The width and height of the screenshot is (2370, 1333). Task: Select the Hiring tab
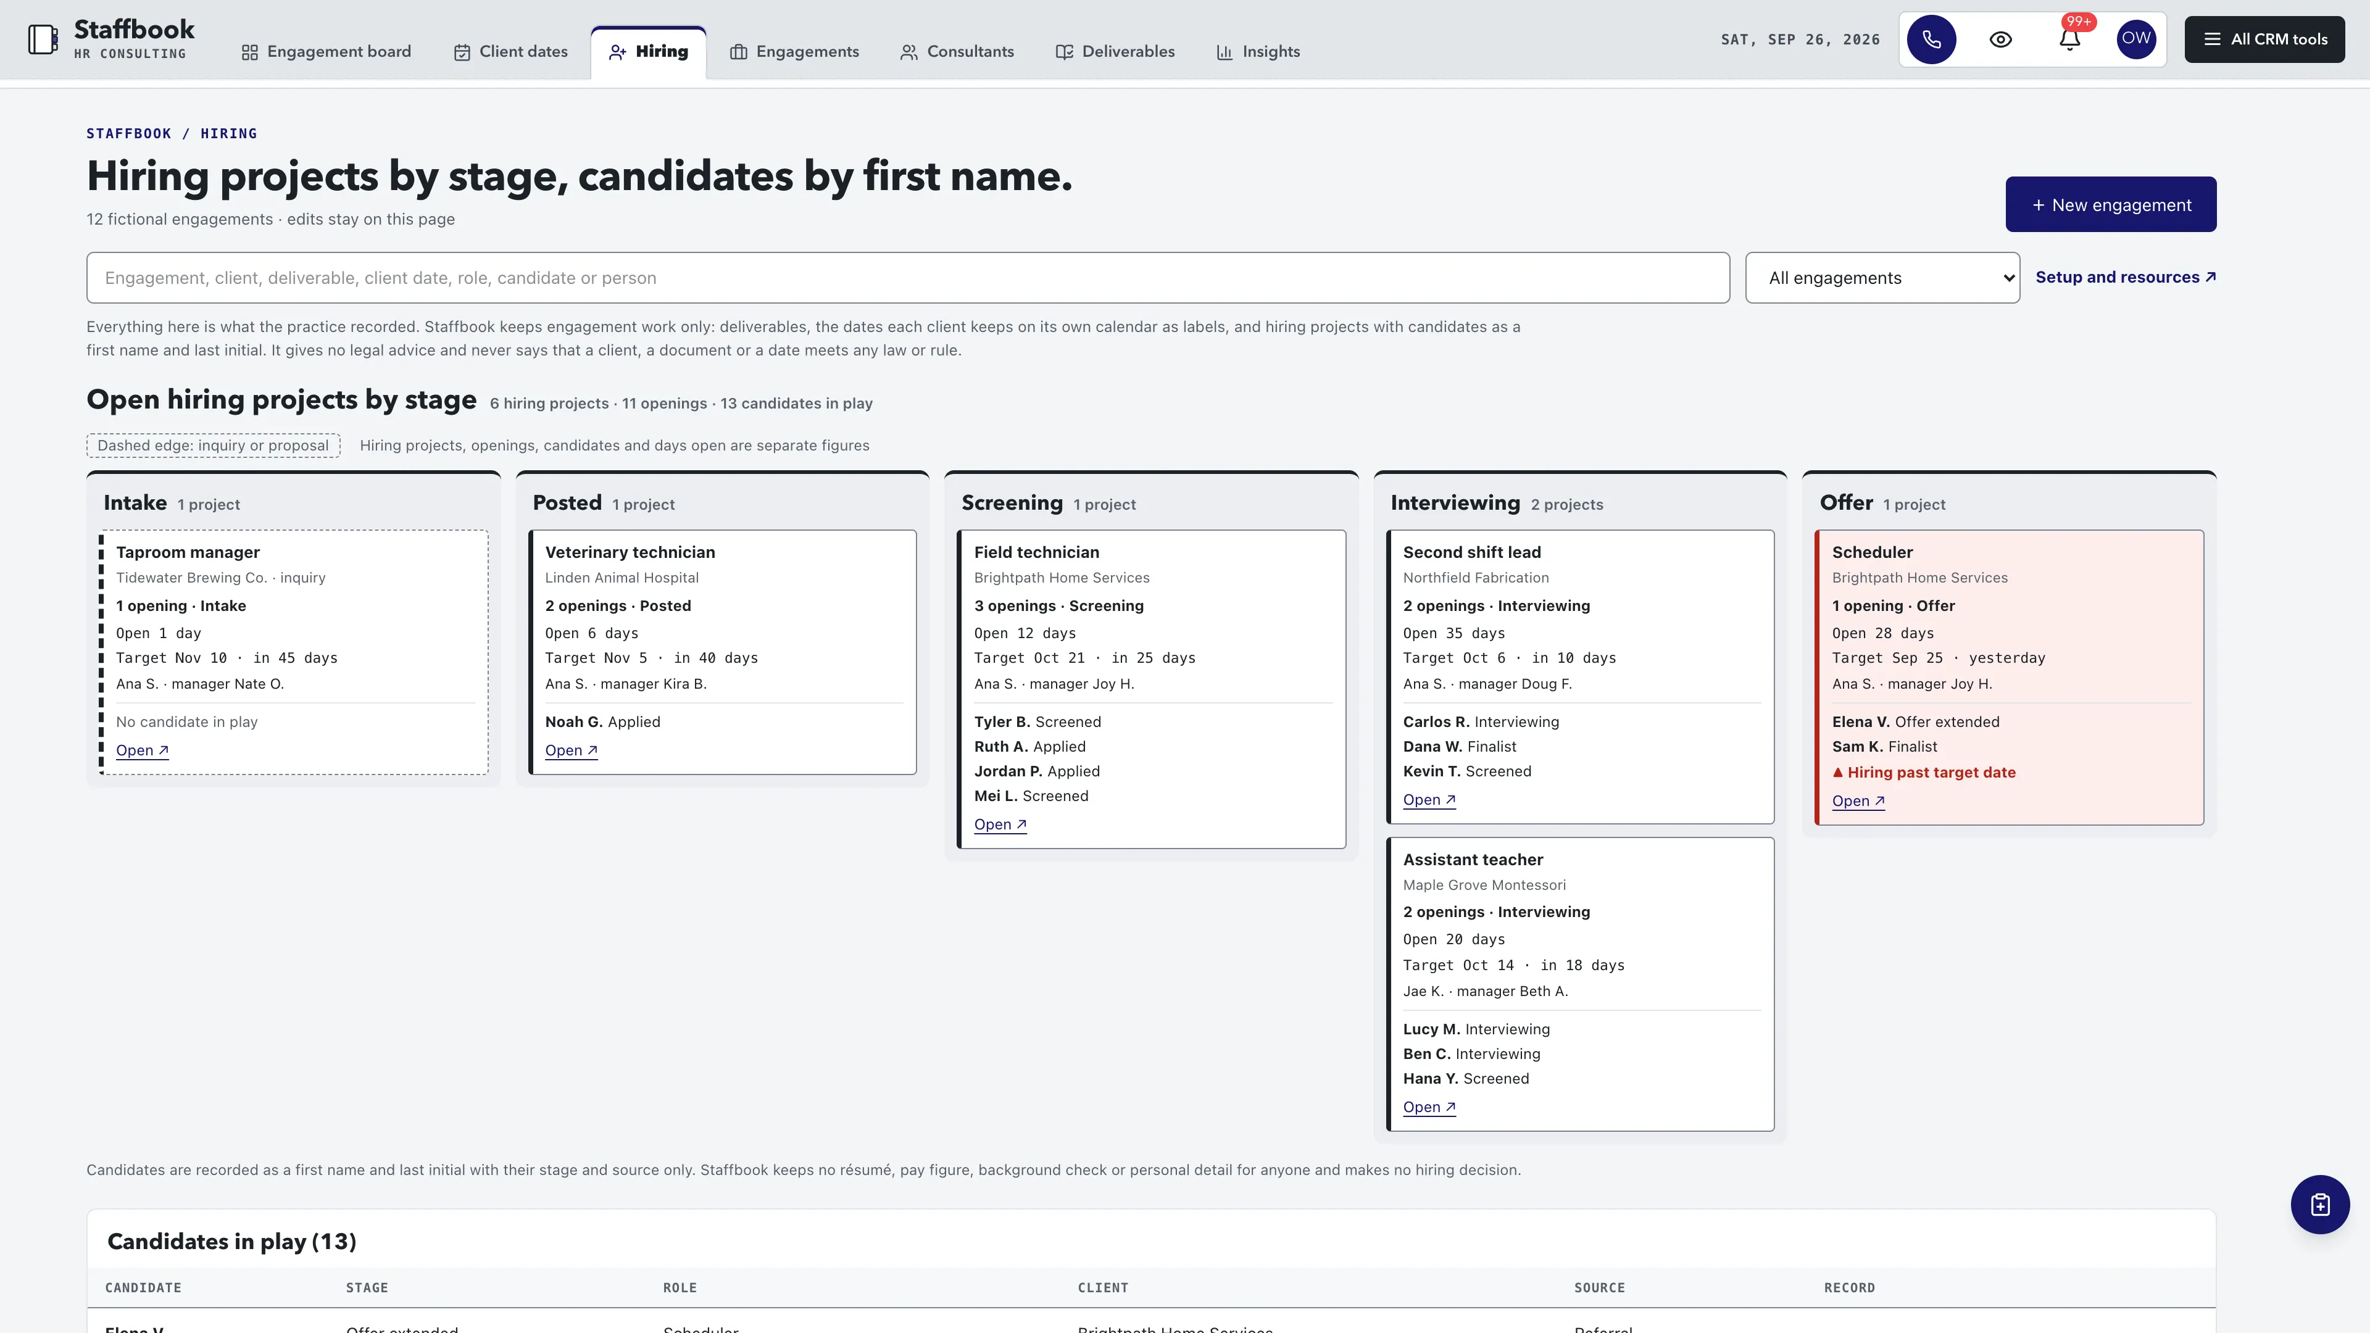tap(649, 52)
